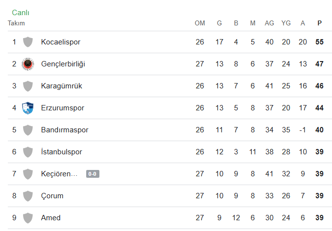Click the Keçiören grey shield crest icon
Viewport: 332px width, 231px height.
28,174
